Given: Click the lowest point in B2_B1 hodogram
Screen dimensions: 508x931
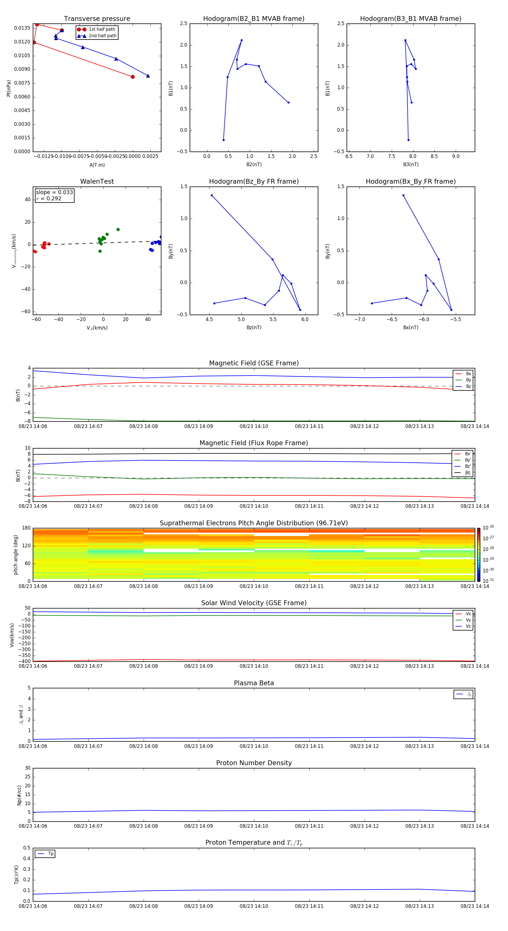Looking at the screenshot, I should click(x=224, y=140).
